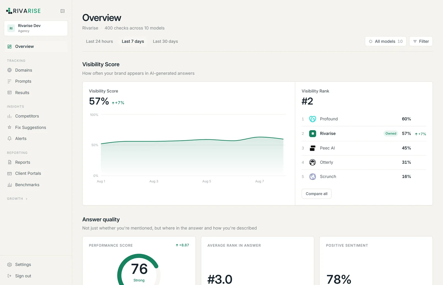The height and width of the screenshot is (285, 443).
Task: Click the 57% visibility score value
Action: [x=99, y=101]
